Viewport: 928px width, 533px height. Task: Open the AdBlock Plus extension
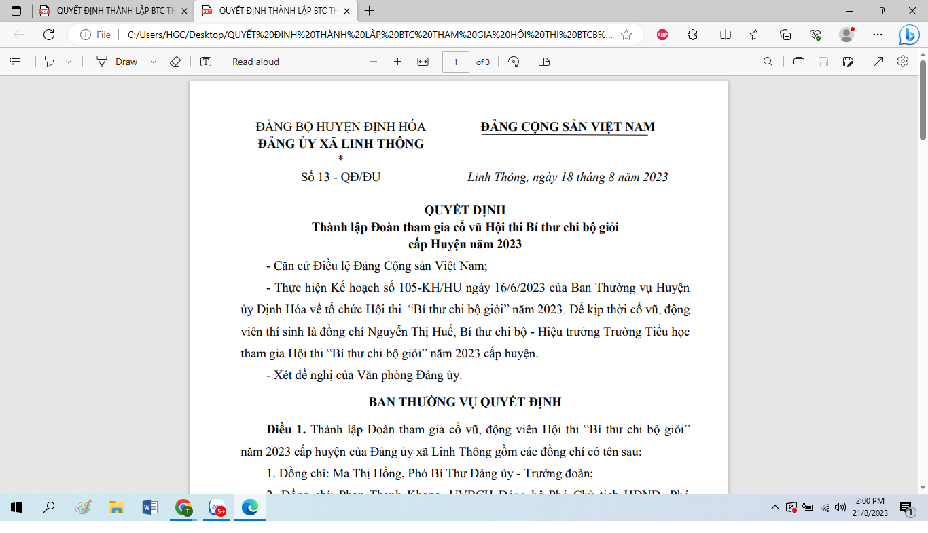coord(662,35)
